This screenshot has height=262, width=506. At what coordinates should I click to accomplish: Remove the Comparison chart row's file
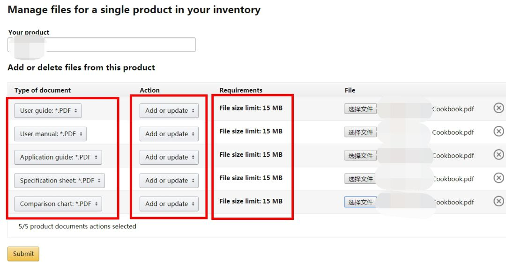pos(499,201)
